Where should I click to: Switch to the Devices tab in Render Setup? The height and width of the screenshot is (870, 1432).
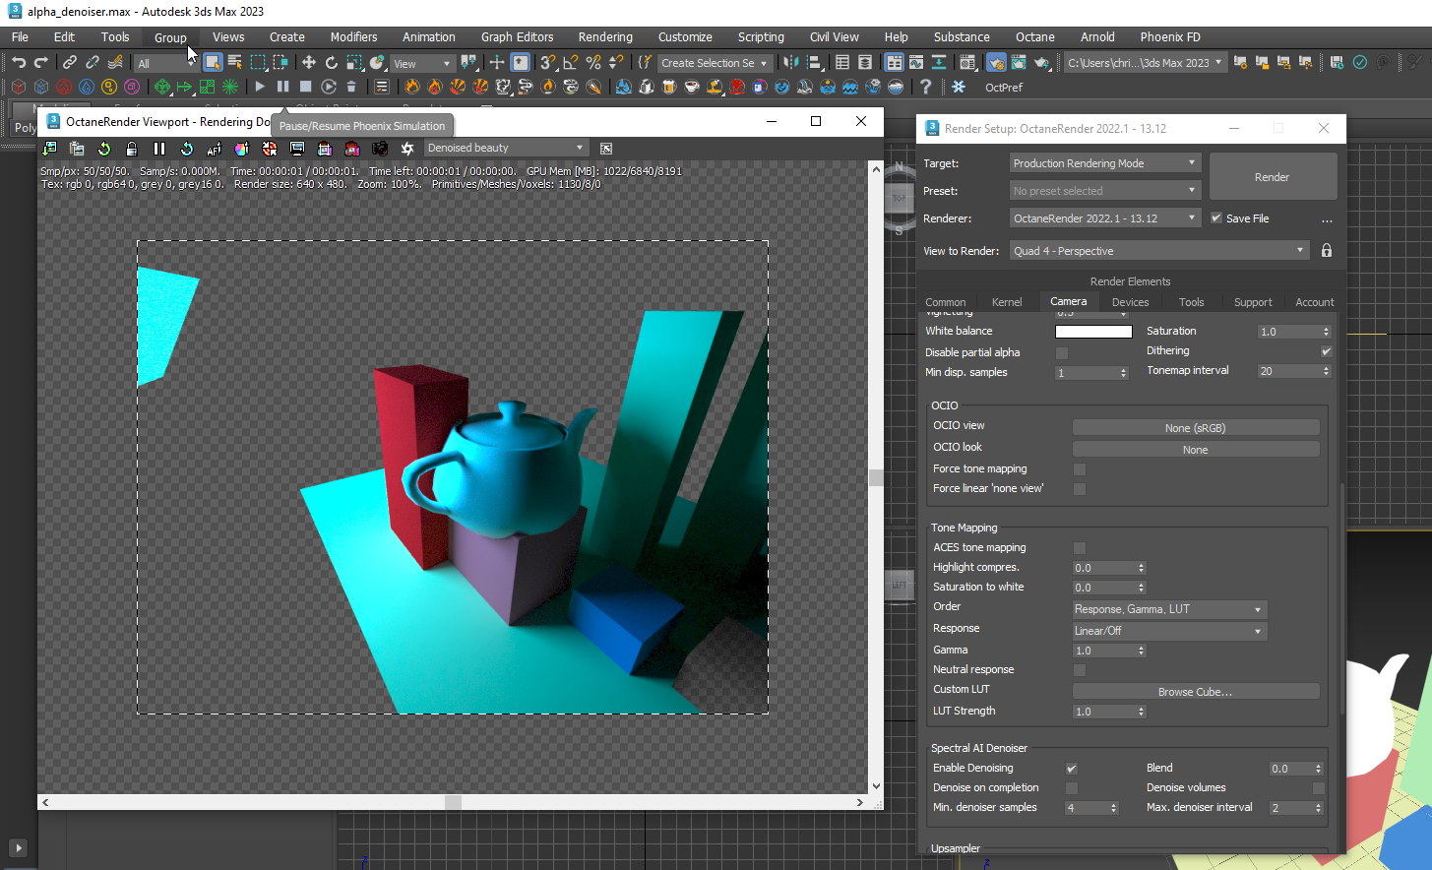[x=1130, y=302]
